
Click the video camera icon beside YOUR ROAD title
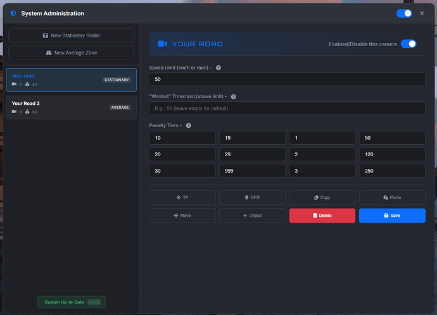(163, 44)
